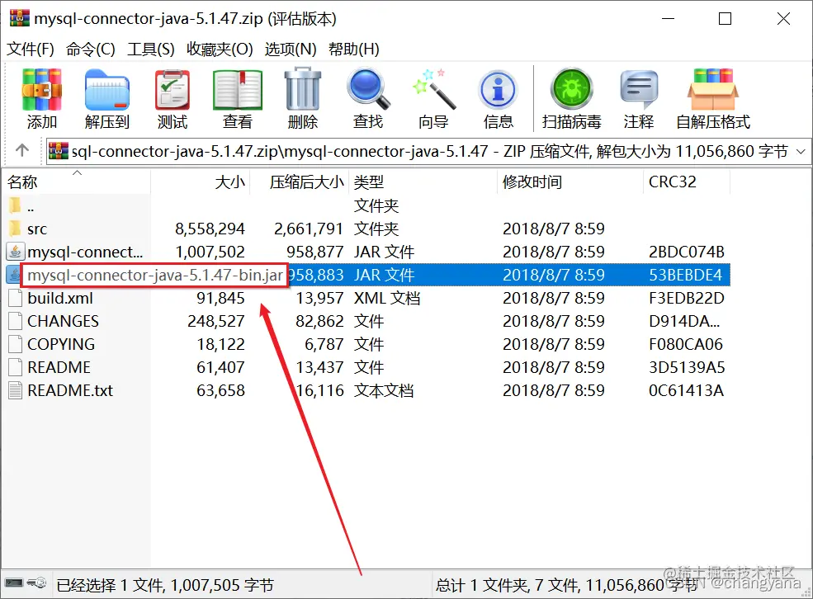The height and width of the screenshot is (599, 813).
Task: Expand the address path dropdown arrow
Action: coord(801,151)
